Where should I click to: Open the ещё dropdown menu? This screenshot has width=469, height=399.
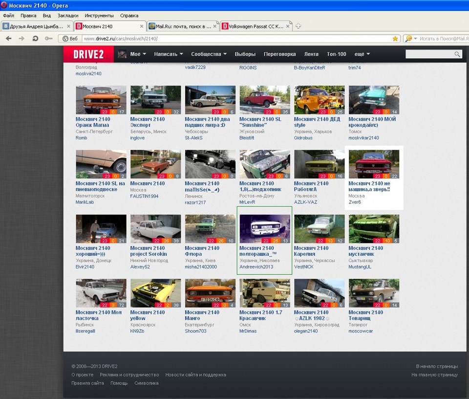[362, 54]
